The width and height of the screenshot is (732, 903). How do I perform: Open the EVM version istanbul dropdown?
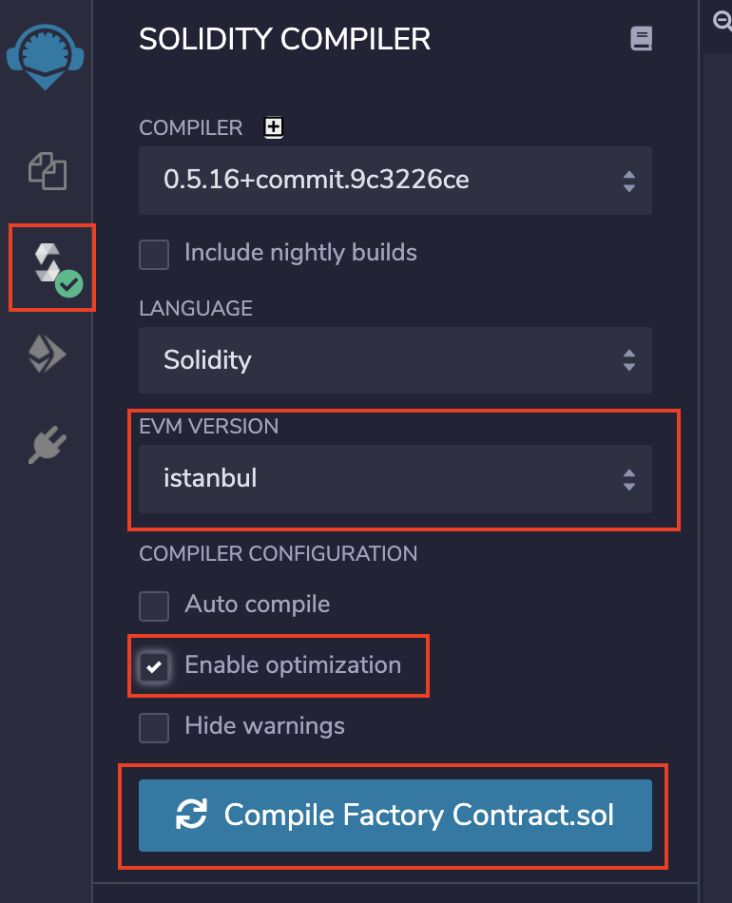click(395, 478)
